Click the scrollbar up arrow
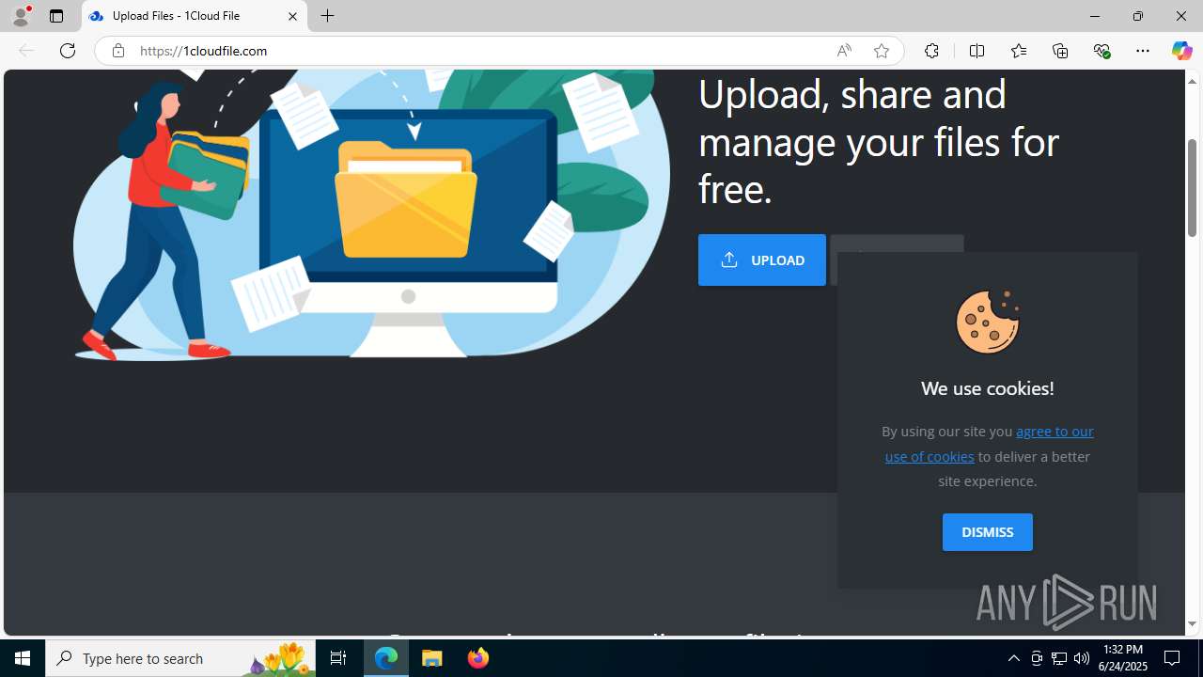Screen dimensions: 1203x677 (1192, 81)
